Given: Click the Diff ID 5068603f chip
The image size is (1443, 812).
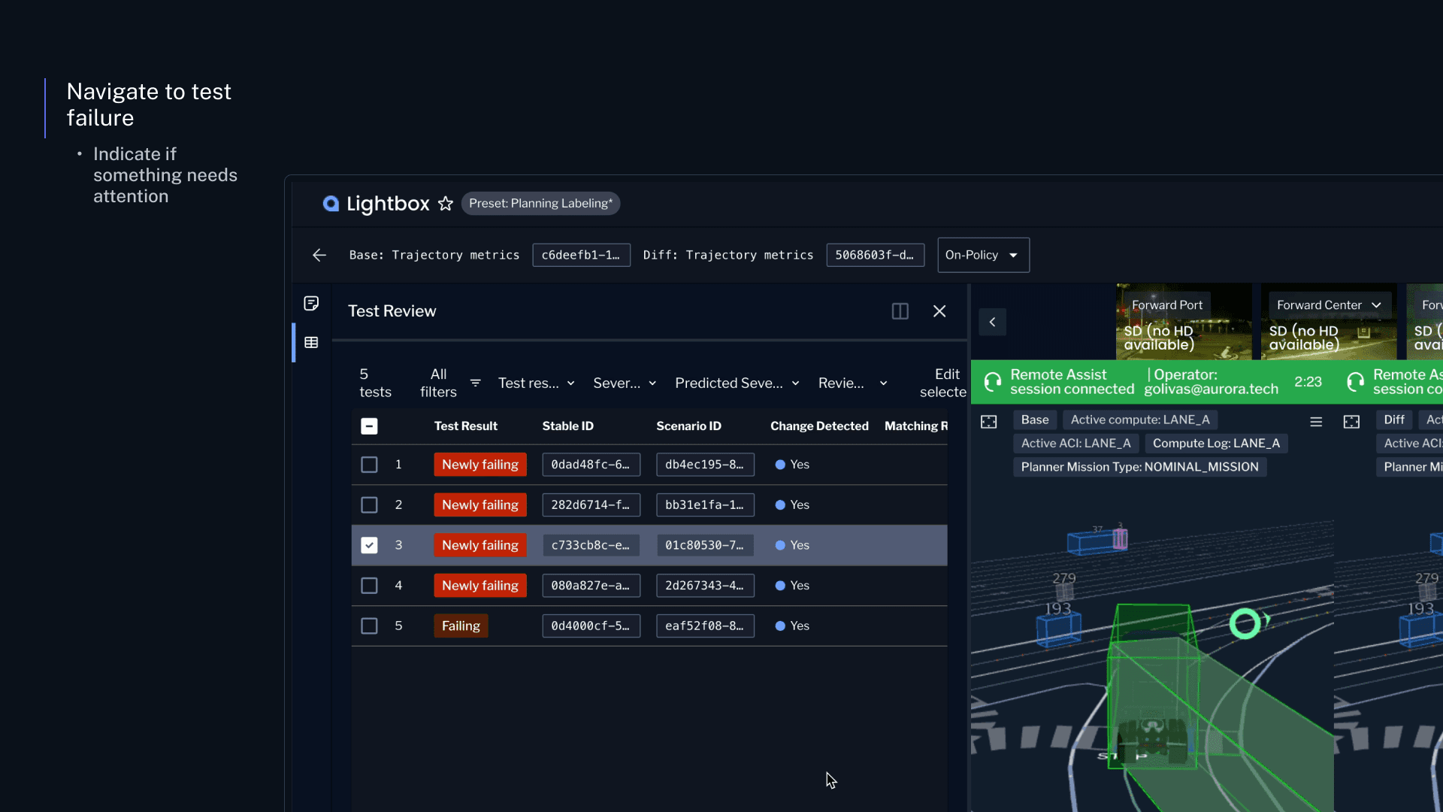Looking at the screenshot, I should [x=875, y=256].
